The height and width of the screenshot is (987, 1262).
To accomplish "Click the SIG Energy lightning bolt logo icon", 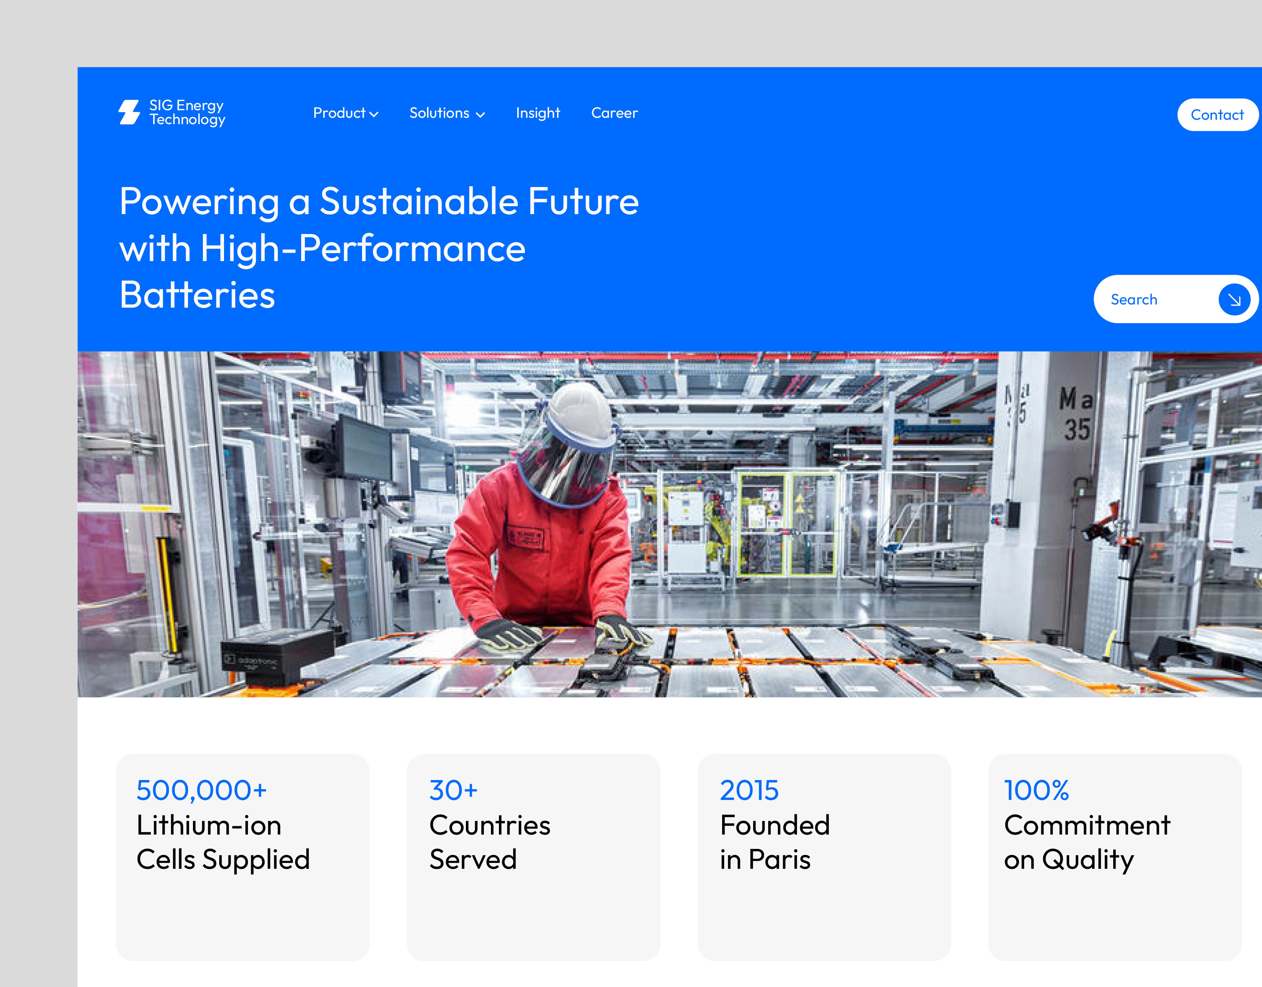I will tap(129, 112).
